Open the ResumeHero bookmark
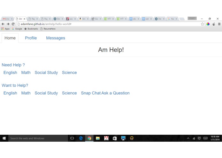This screenshot has width=222, height=158. [x=48, y=29]
